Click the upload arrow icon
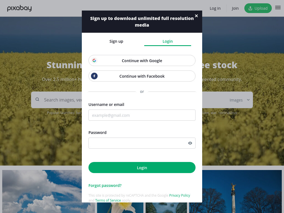 (250, 8)
